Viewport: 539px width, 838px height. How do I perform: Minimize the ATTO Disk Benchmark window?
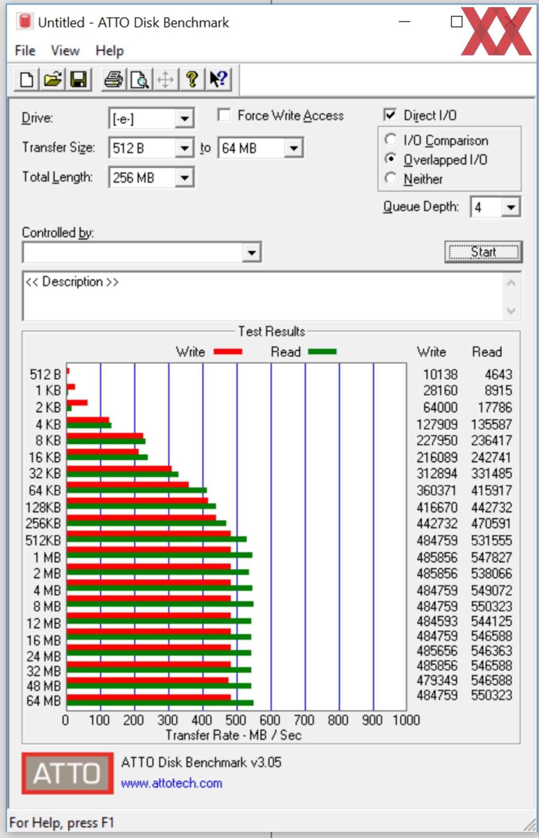coord(404,21)
